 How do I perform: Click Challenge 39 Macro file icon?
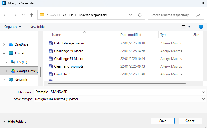tap(51, 51)
